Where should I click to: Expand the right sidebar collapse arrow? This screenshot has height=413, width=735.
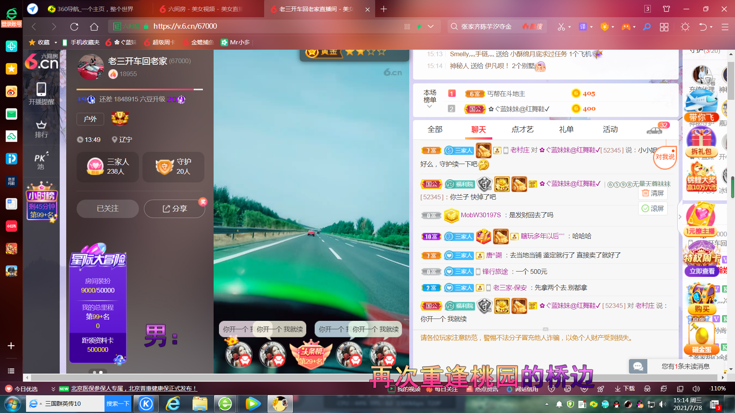(x=680, y=217)
